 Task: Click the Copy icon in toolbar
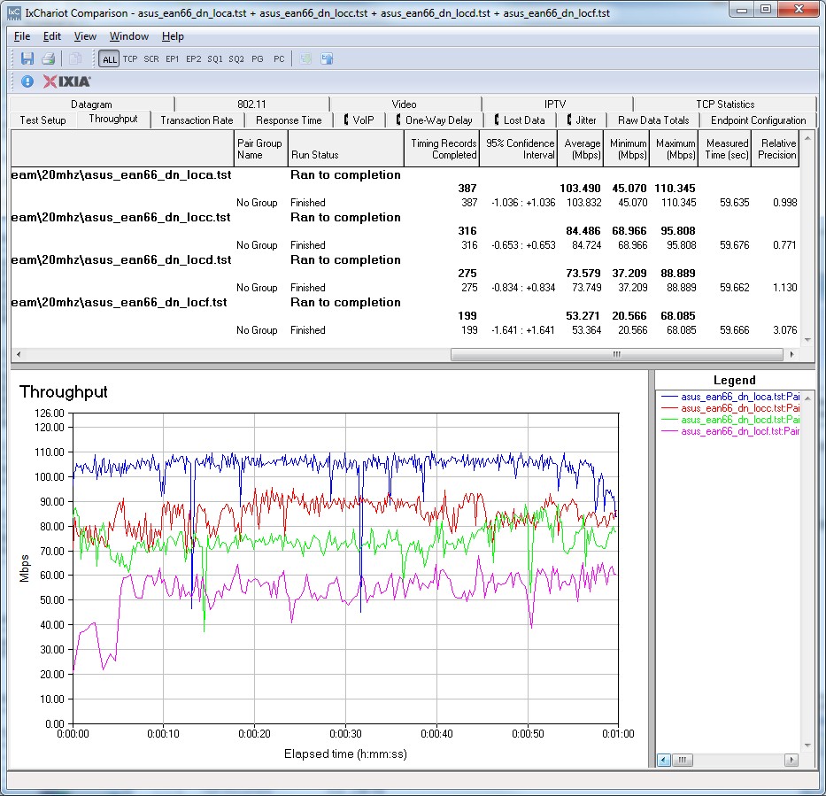74,58
